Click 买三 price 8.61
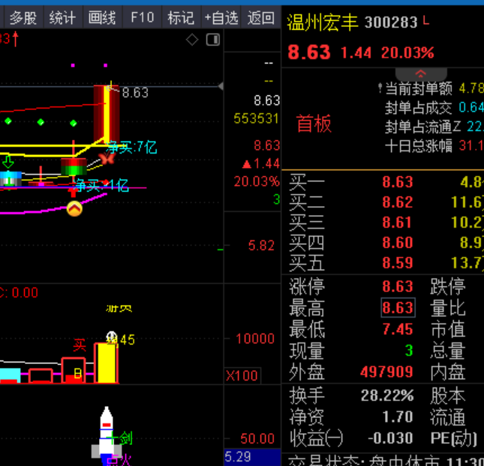Viewport: 484px width, 466px height. click(397, 223)
